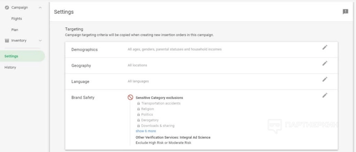Click Downloads & sharing exclusion text
Viewport: 356px width, 152px height.
coord(158,126)
